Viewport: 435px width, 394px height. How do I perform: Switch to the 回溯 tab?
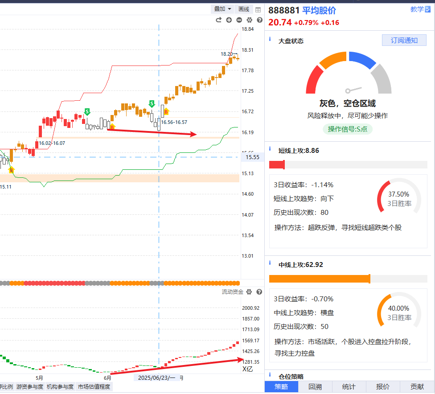click(x=315, y=386)
